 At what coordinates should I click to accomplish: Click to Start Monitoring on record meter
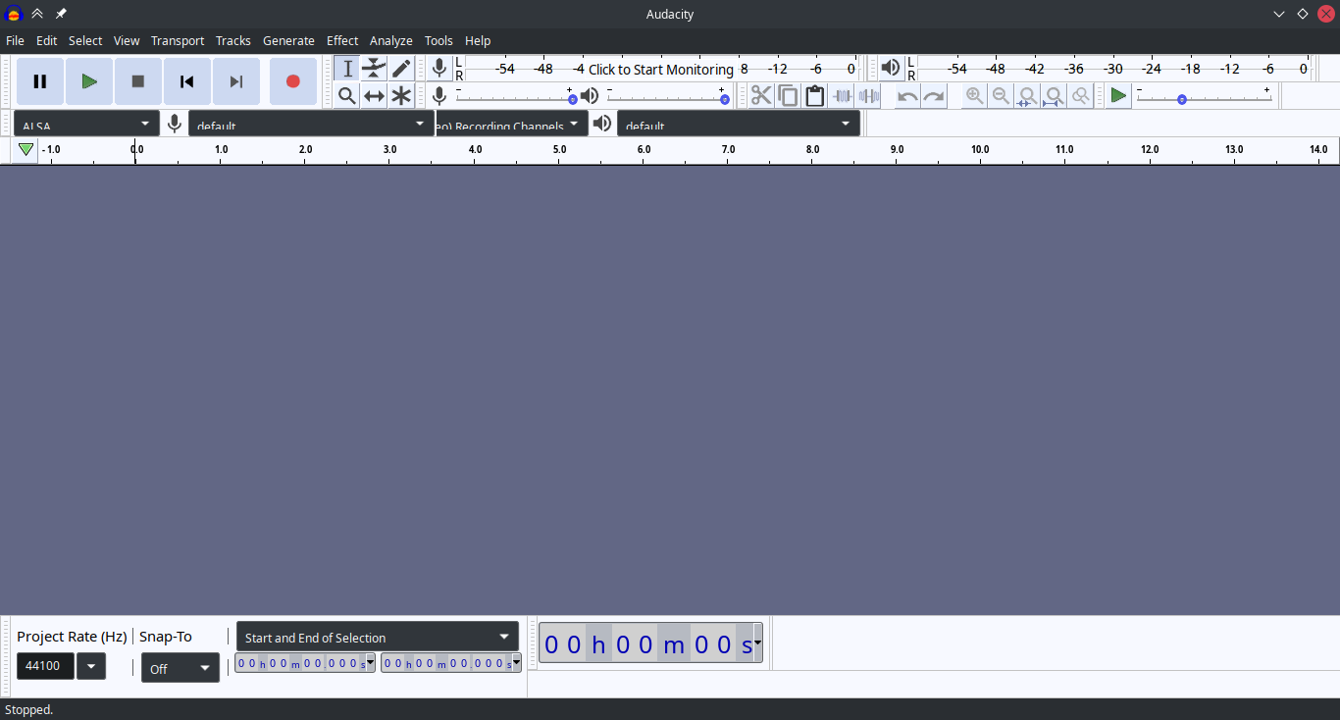pos(661,70)
